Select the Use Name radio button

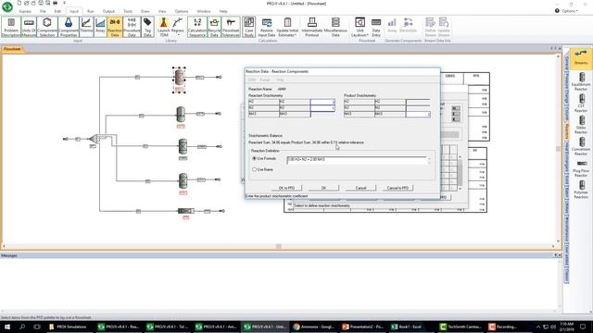pyautogui.click(x=255, y=169)
